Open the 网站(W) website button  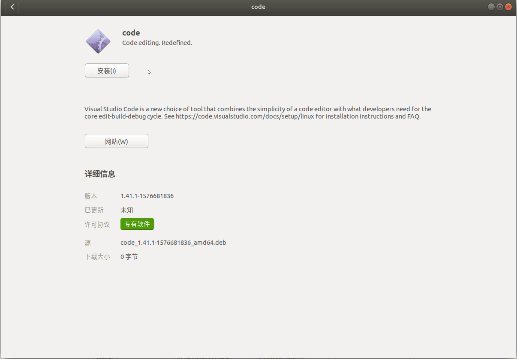click(x=117, y=141)
